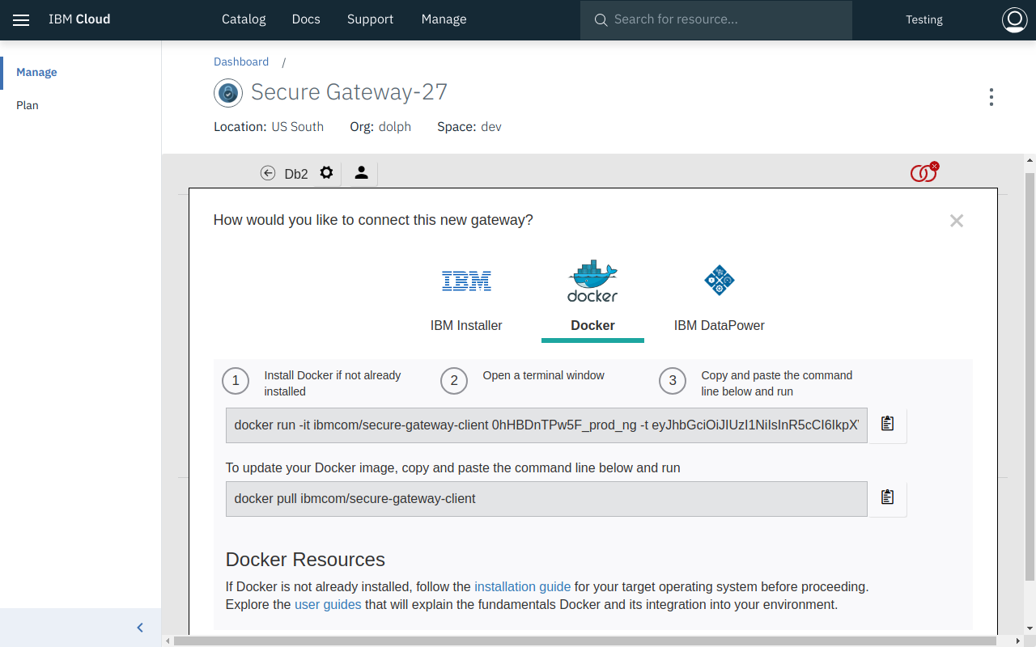This screenshot has height=647, width=1036.
Task: Open the hamburger navigation menu
Action: coord(21,20)
